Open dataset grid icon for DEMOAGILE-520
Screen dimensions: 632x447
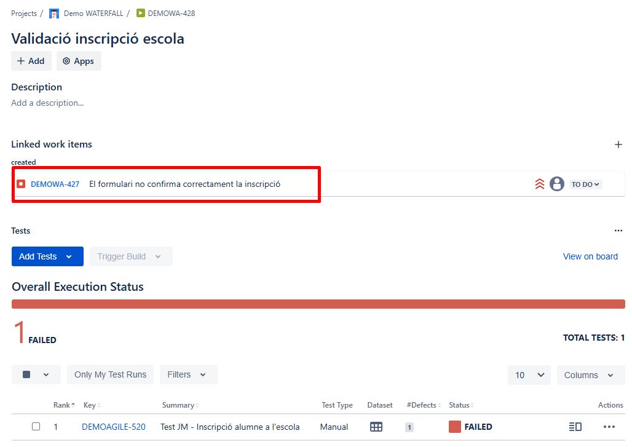click(376, 427)
